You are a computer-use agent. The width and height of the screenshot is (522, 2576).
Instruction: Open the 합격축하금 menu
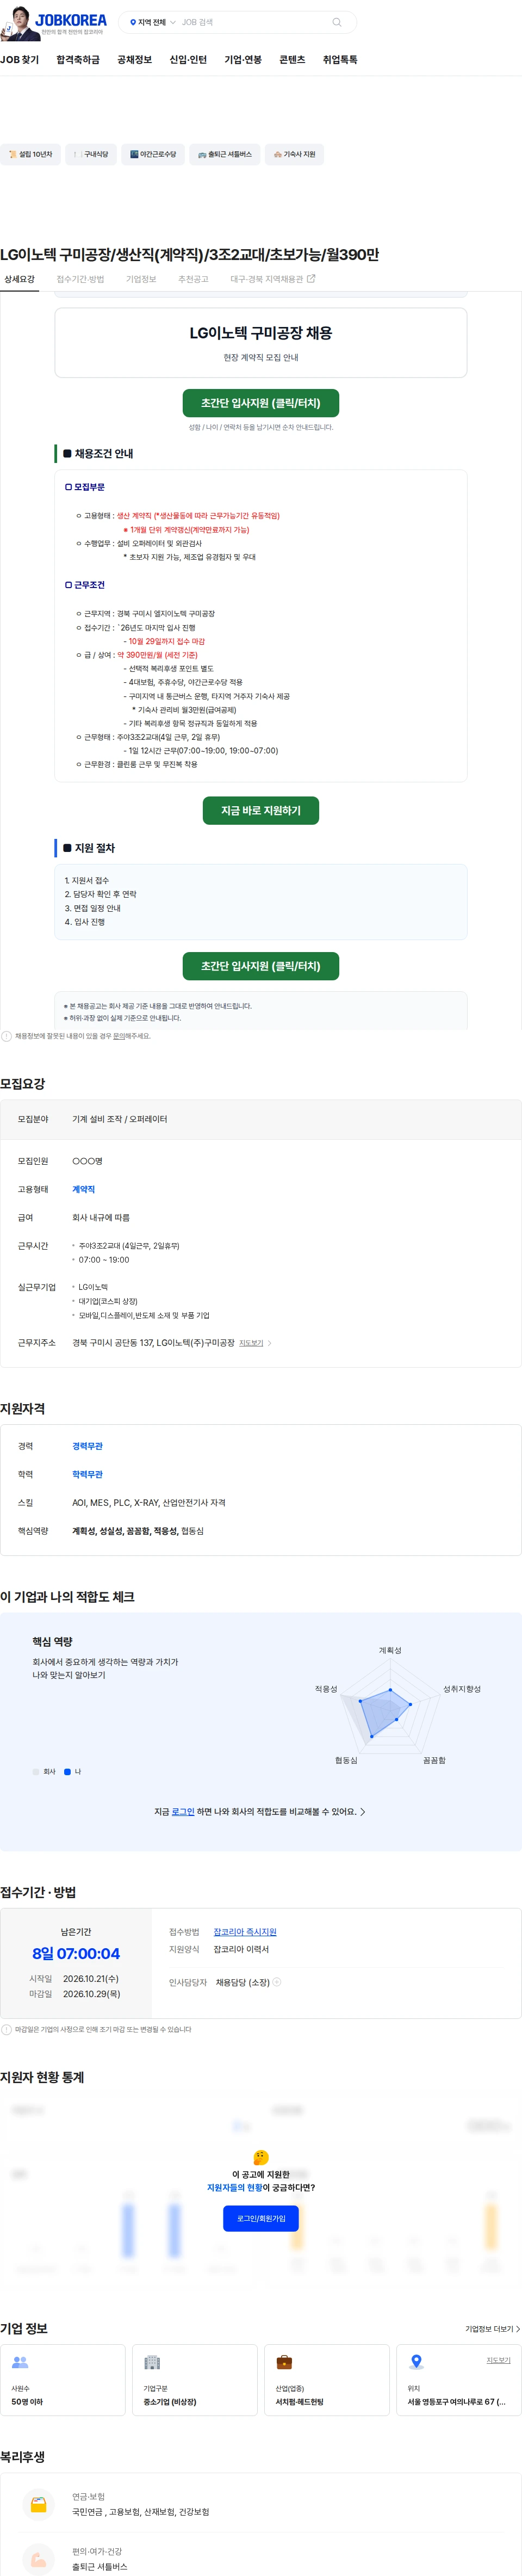[78, 60]
